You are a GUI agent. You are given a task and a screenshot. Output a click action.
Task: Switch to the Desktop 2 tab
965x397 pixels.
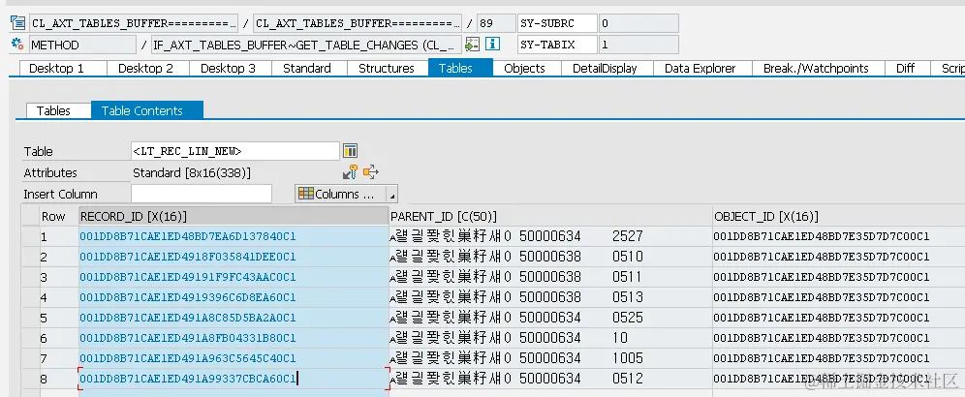click(146, 69)
